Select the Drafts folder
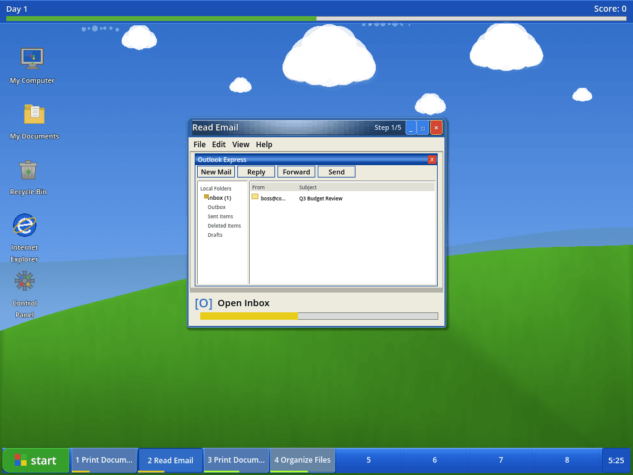The image size is (633, 475). click(216, 234)
